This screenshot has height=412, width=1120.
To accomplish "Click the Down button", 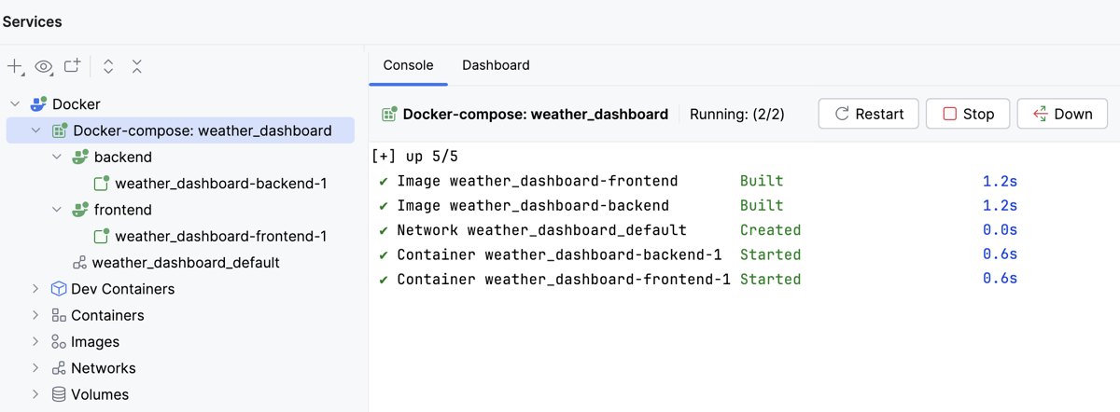I will (1062, 114).
